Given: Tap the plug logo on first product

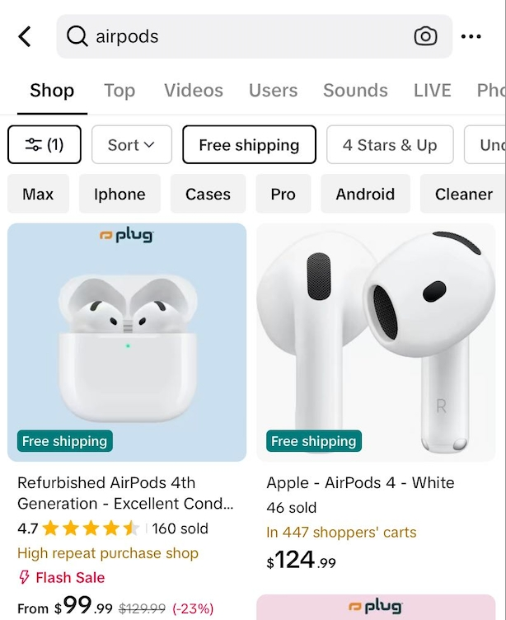Looking at the screenshot, I should coord(126,237).
